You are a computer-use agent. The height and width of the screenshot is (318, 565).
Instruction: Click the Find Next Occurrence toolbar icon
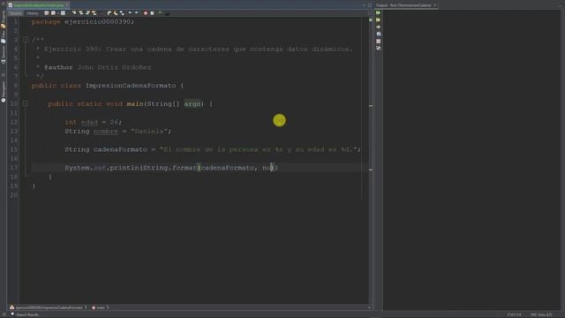87,13
